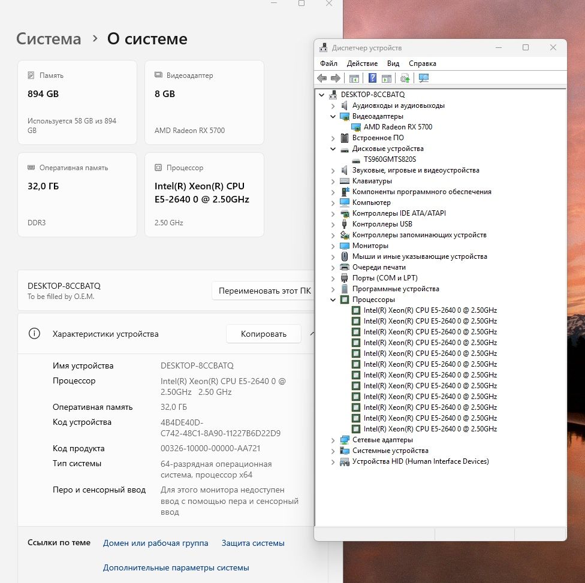The height and width of the screenshot is (583, 585).
Task: Click the Мониторы display icon
Action: pos(345,246)
